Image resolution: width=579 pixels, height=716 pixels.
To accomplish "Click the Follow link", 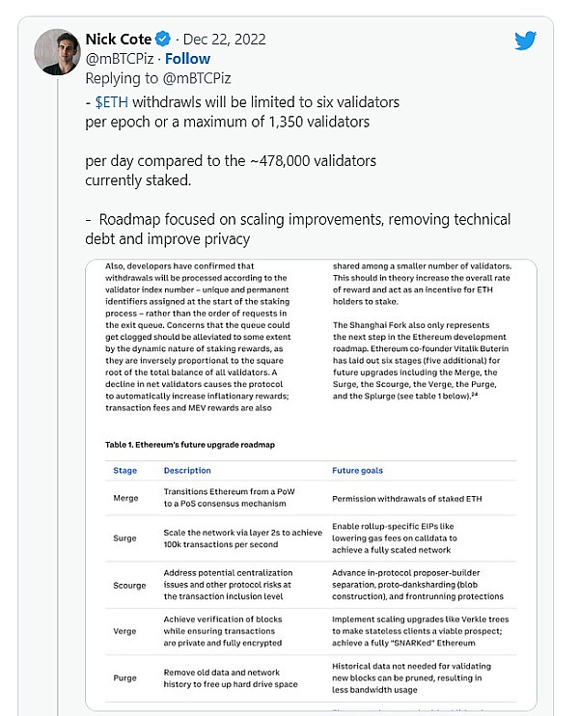I will click(187, 59).
